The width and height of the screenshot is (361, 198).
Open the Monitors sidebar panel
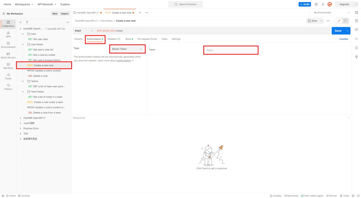coord(8,66)
